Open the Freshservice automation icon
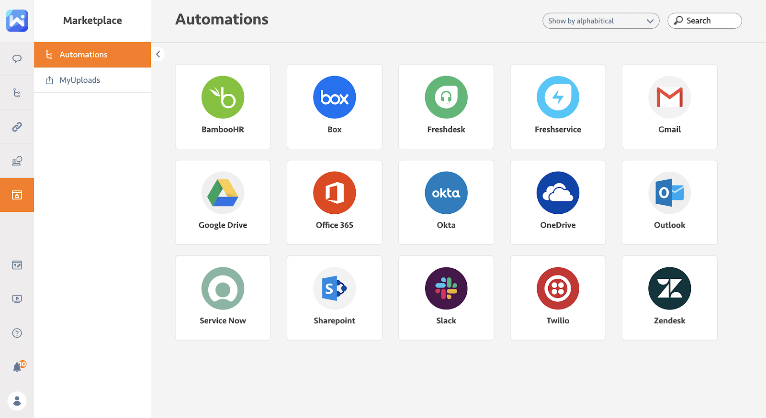The width and height of the screenshot is (766, 418). tap(558, 97)
